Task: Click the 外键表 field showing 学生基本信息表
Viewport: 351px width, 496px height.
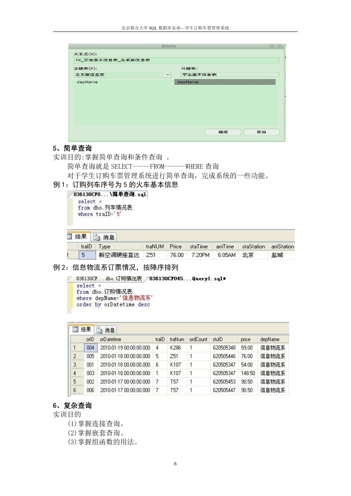Action: [230, 75]
